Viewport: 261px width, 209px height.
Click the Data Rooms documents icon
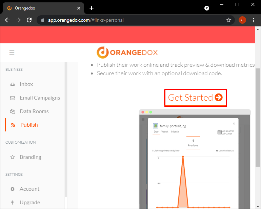[x=13, y=111]
